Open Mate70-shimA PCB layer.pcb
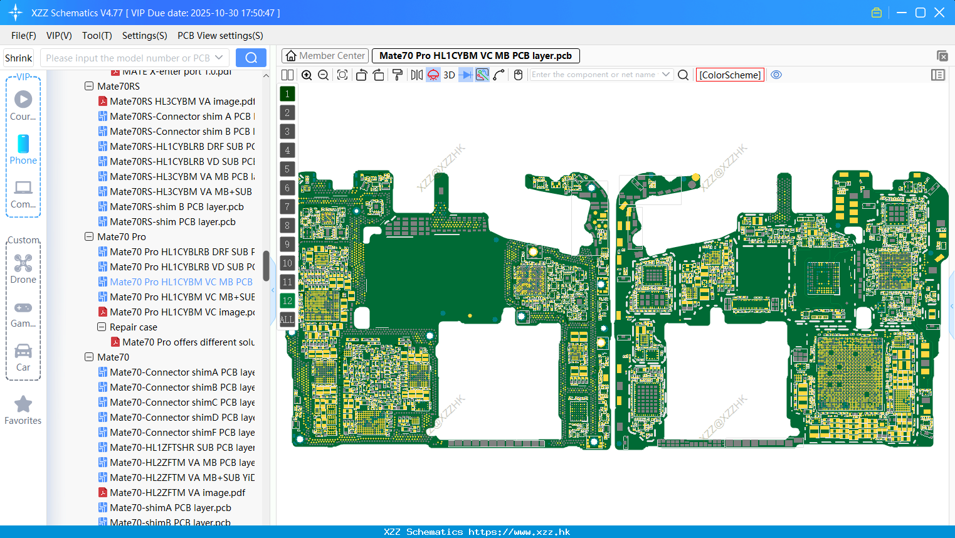The image size is (955, 538). click(x=165, y=508)
